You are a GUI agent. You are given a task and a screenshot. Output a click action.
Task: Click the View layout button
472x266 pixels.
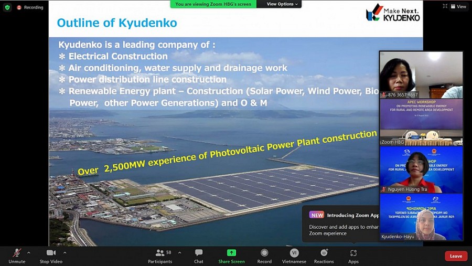(x=458, y=6)
